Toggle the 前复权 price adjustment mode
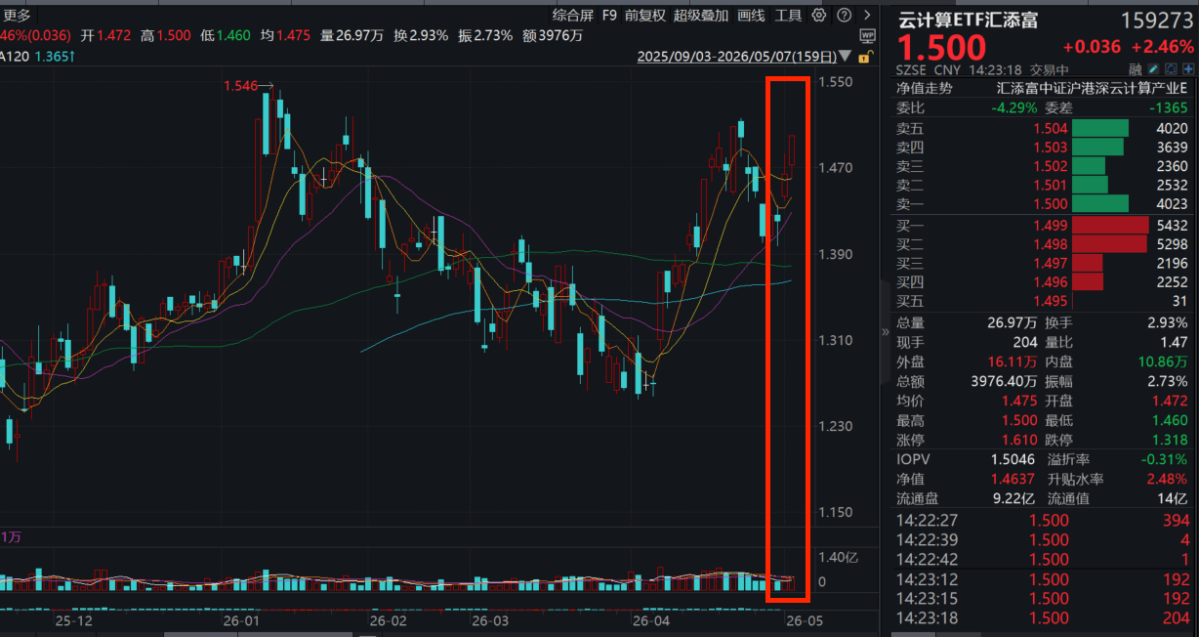1199x637 pixels. [644, 15]
